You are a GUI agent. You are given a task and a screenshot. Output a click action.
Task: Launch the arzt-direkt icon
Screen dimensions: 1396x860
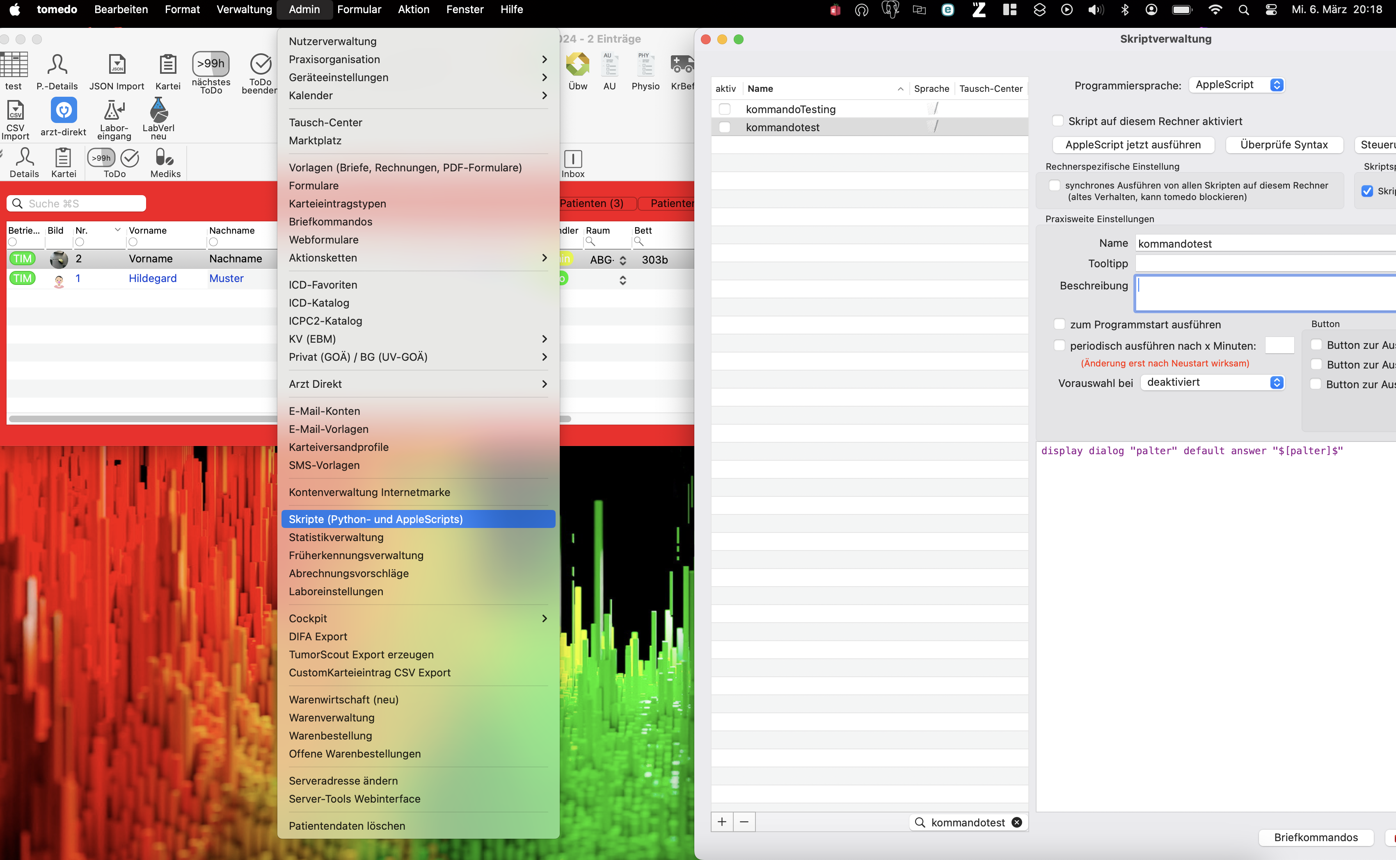pos(63,116)
